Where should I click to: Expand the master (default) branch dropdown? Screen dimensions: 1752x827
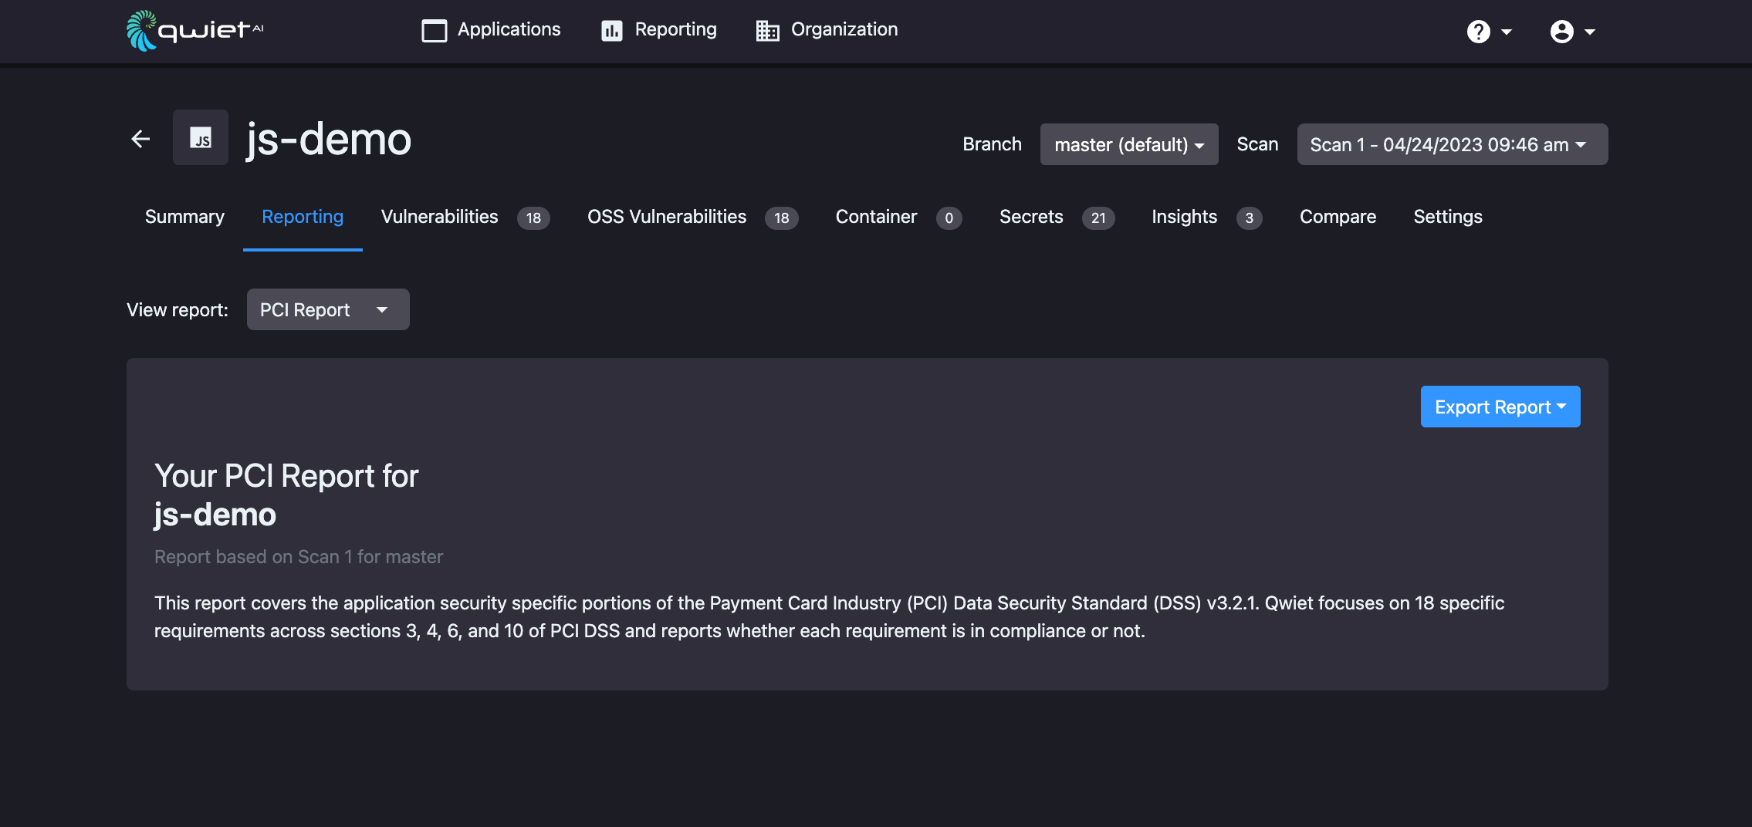pos(1129,144)
